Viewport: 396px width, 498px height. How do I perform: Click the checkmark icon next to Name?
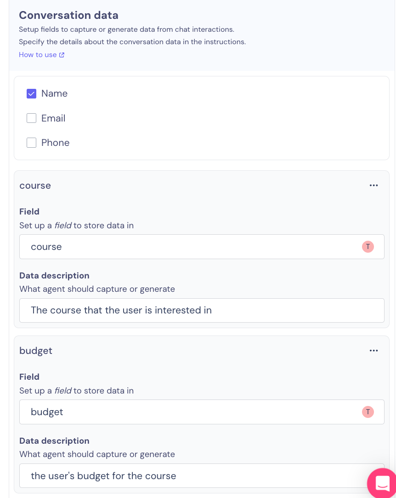(x=31, y=94)
